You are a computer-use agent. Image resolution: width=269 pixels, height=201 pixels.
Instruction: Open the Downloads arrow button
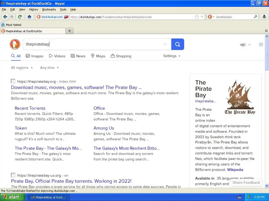click(264, 17)
